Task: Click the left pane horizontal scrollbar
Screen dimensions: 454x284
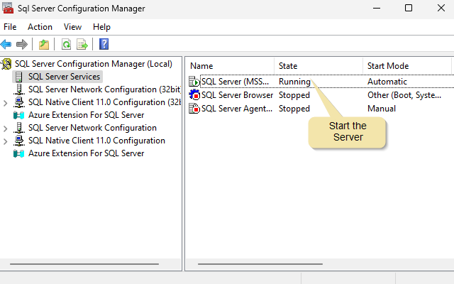Action: pos(84,264)
